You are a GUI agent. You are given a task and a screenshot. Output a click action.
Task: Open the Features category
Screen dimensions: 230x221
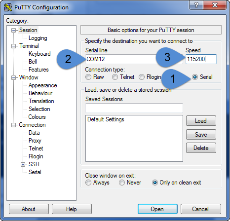pyautogui.click(x=38, y=70)
